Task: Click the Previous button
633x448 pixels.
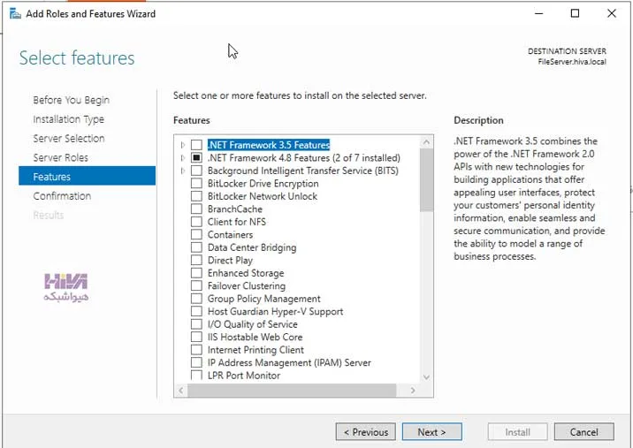Action: pyautogui.click(x=366, y=432)
